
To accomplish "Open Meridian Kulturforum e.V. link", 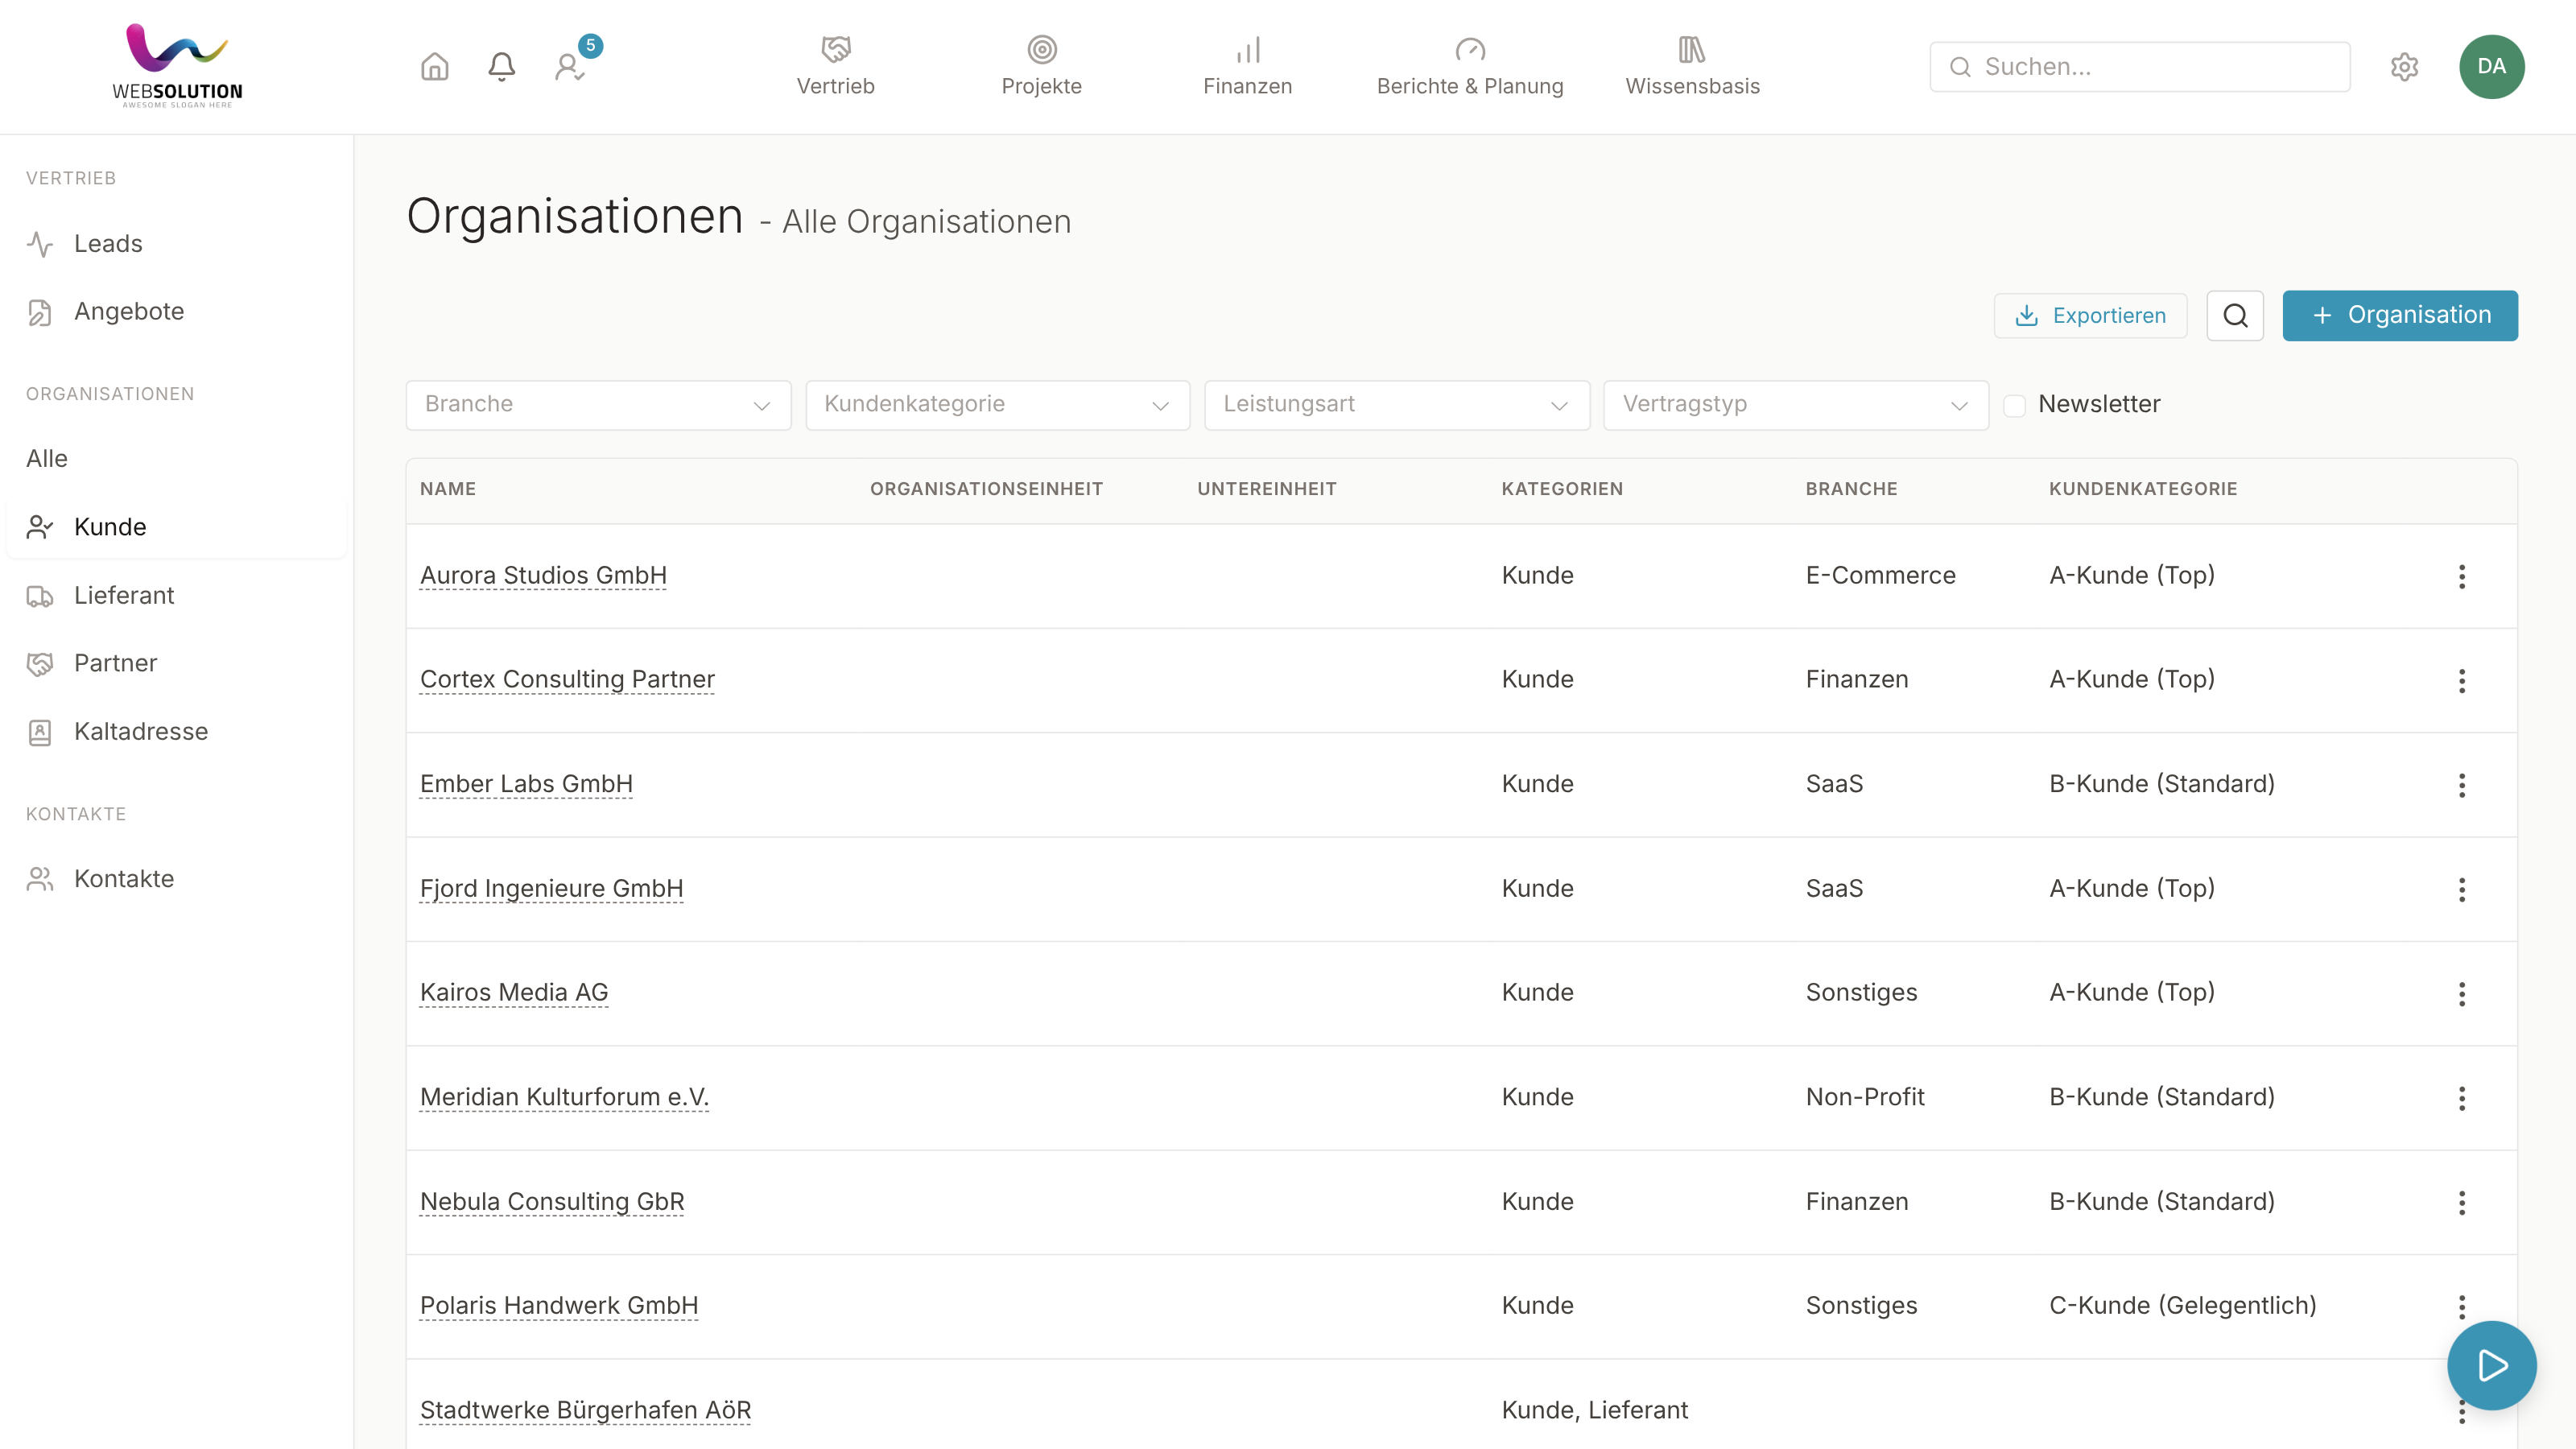I will coord(564,1097).
